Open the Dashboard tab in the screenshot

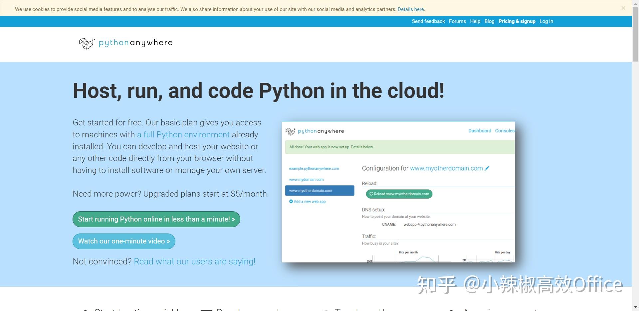pyautogui.click(x=480, y=131)
